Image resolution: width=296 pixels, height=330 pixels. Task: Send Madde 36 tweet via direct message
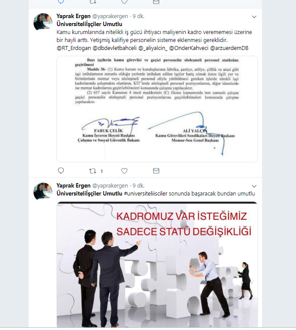156,171
